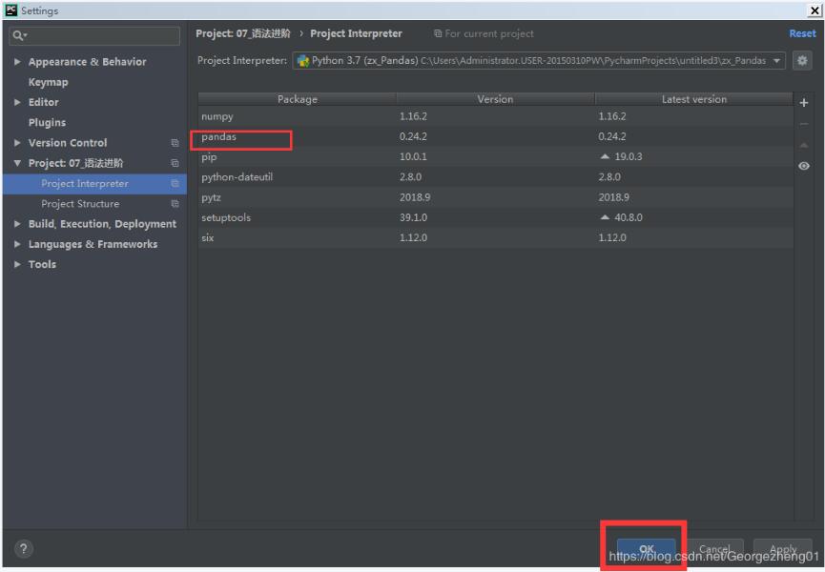Click the Apply button
The width and height of the screenshot is (825, 572).
782,549
